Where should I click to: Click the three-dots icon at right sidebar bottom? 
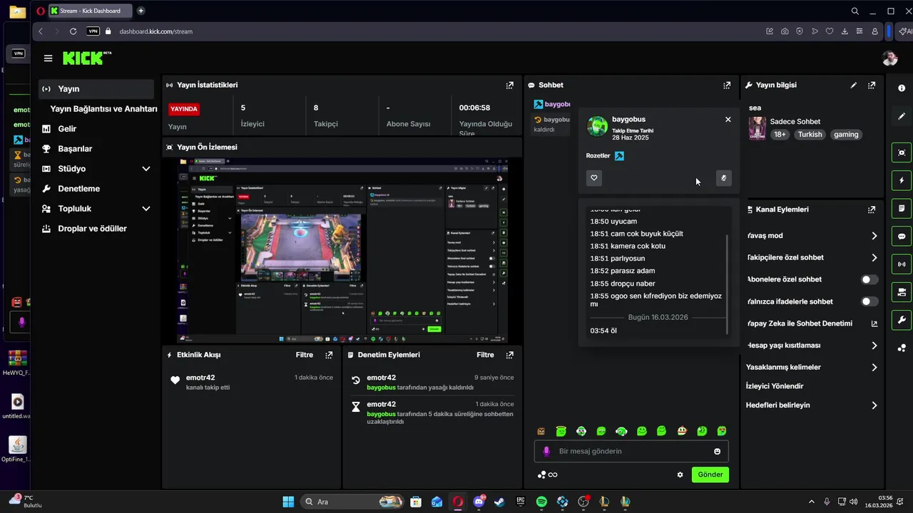point(902,348)
